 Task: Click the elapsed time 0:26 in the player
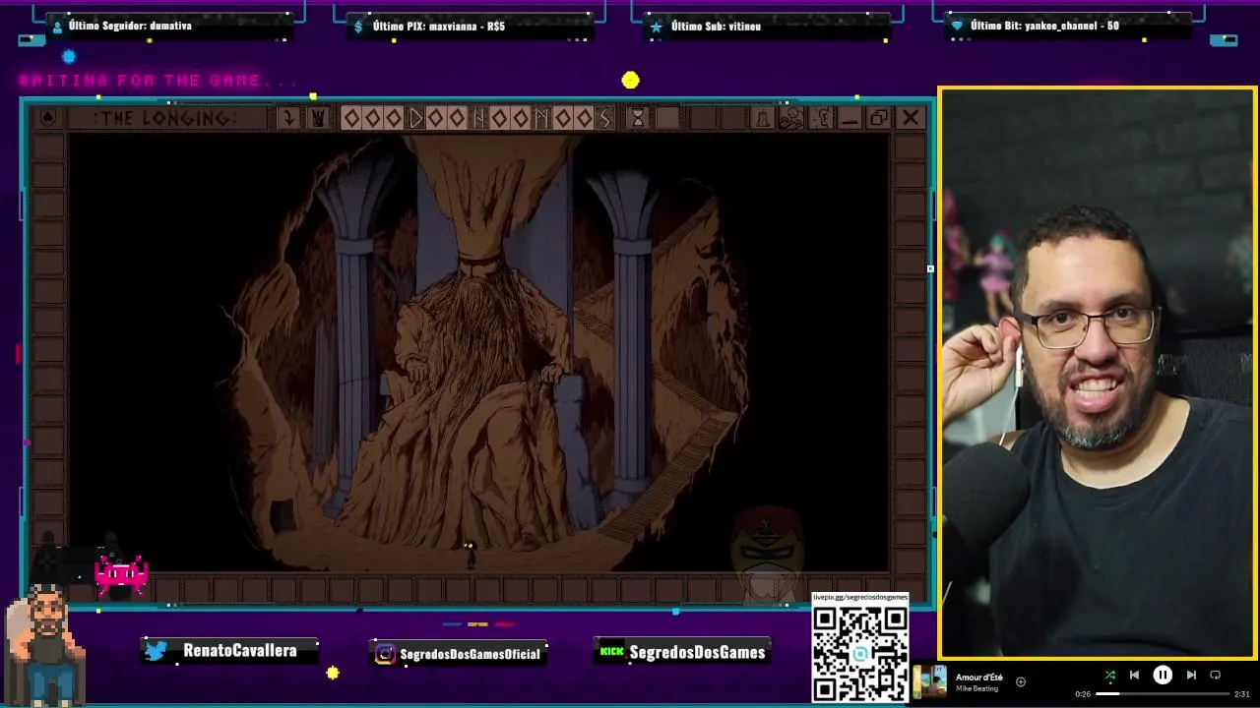pyautogui.click(x=1083, y=694)
